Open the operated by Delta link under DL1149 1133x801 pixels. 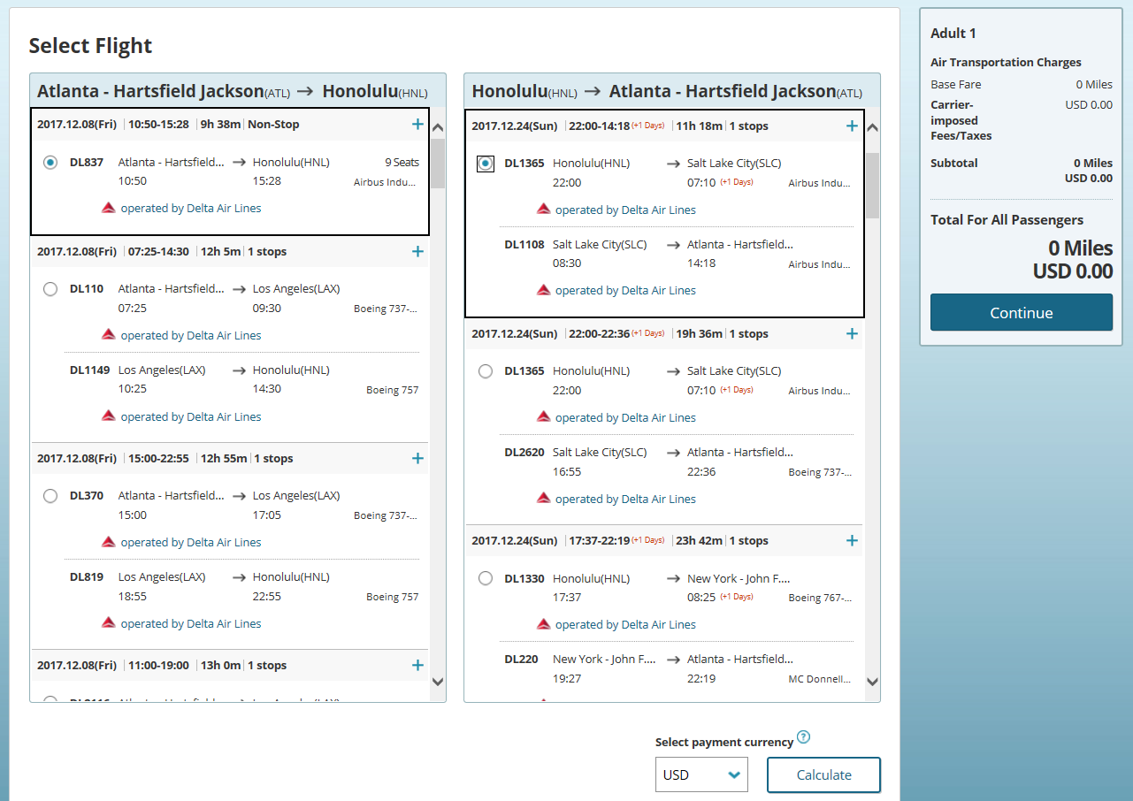191,416
